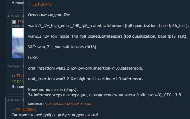
Task: Click the text asking about видеопамяти
Action: [x=55, y=115]
